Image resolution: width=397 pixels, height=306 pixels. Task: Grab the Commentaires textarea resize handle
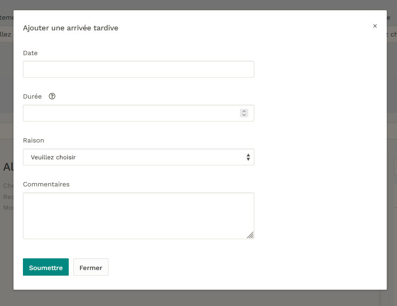(x=251, y=235)
